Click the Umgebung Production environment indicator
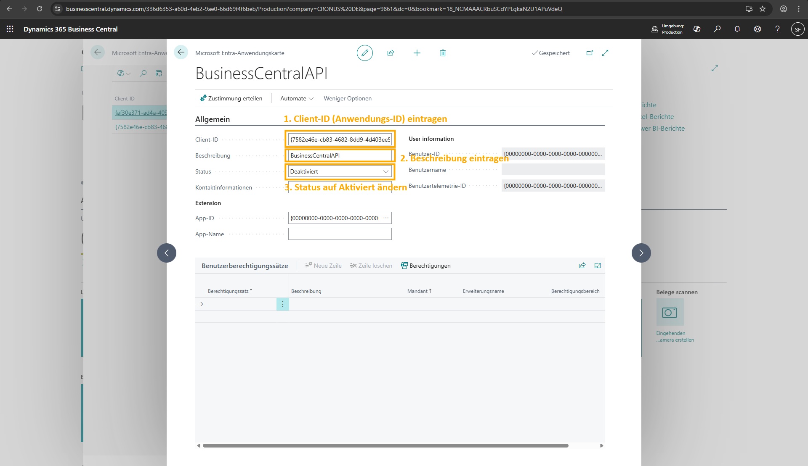The image size is (808, 466). pyautogui.click(x=668, y=29)
